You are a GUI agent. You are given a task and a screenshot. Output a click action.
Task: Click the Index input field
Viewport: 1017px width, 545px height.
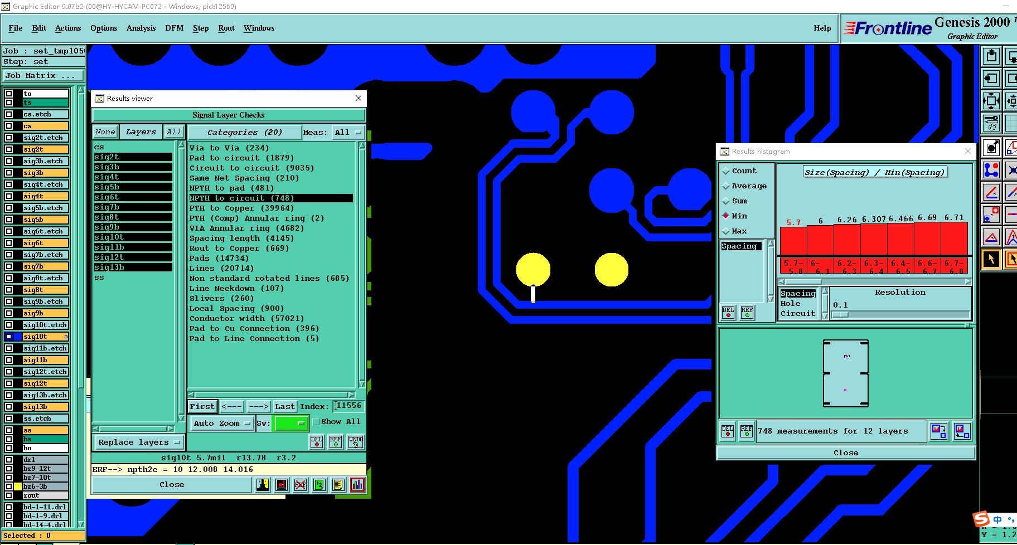tap(349, 406)
